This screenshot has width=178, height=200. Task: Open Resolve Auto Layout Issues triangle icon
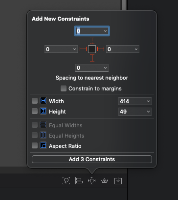click(x=104, y=181)
